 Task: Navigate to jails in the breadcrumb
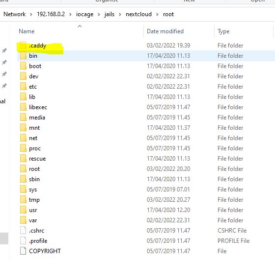109,14
